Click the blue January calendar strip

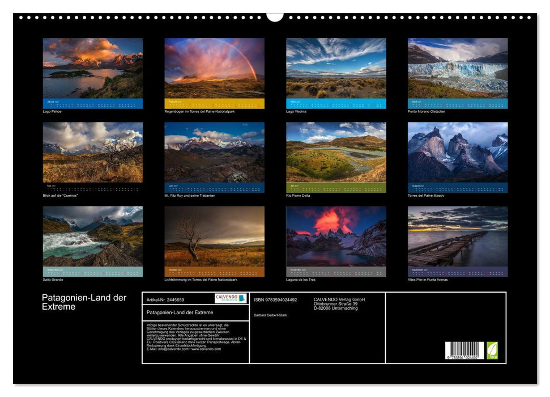[x=92, y=104]
